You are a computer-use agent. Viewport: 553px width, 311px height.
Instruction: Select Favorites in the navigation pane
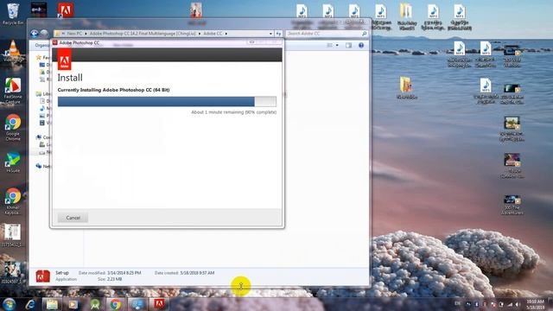(43, 57)
